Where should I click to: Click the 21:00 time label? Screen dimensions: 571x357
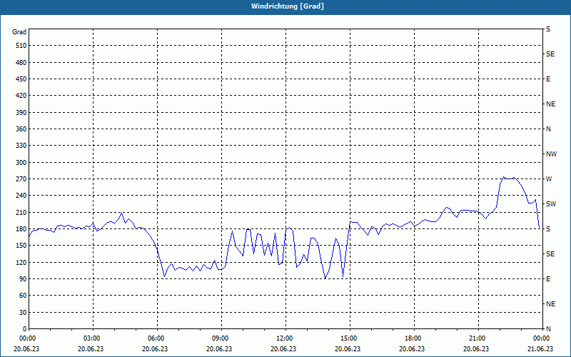pyautogui.click(x=476, y=338)
